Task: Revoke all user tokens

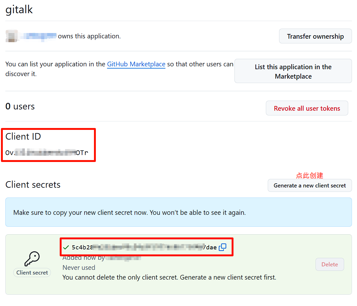Action: click(x=307, y=108)
